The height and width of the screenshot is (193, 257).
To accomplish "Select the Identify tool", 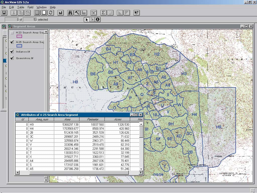I will tap(98, 20).
